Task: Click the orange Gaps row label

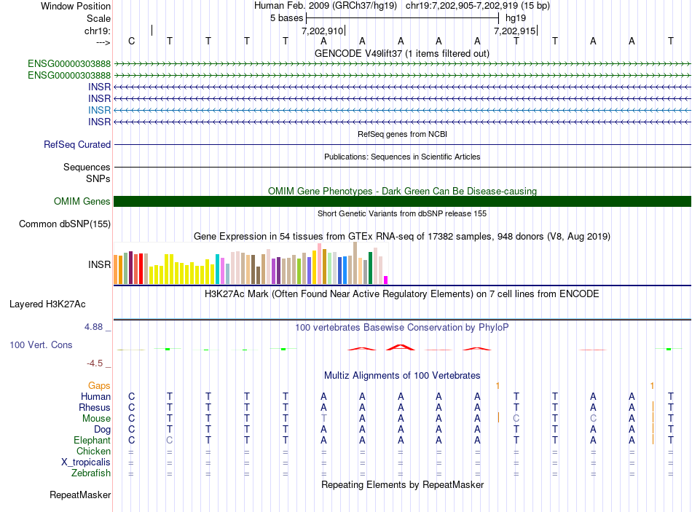Action: 99,386
